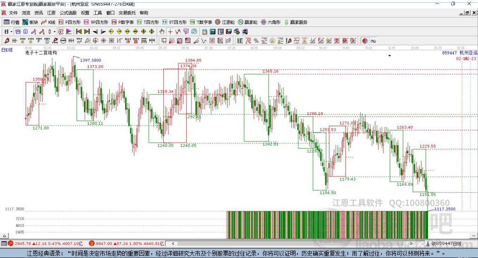The width and height of the screenshot is (478, 258).
Task: Open the T数字表 number table
Action: point(201,22)
